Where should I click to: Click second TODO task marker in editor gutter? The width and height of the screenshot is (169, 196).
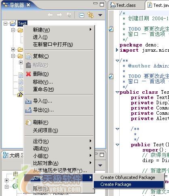[x=111, y=76]
